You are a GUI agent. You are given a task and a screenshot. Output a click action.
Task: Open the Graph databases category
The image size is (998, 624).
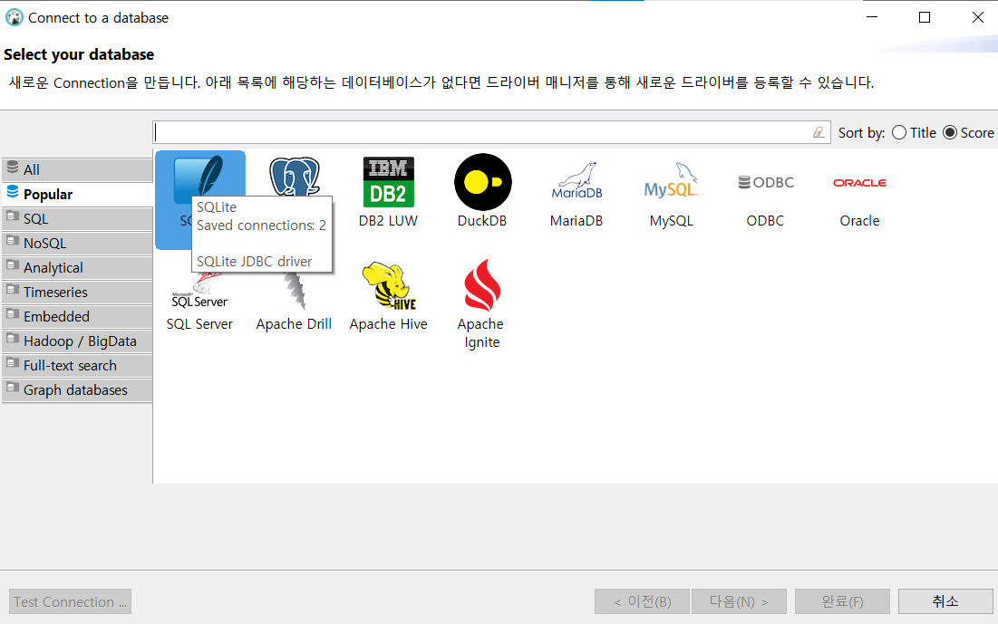point(77,390)
